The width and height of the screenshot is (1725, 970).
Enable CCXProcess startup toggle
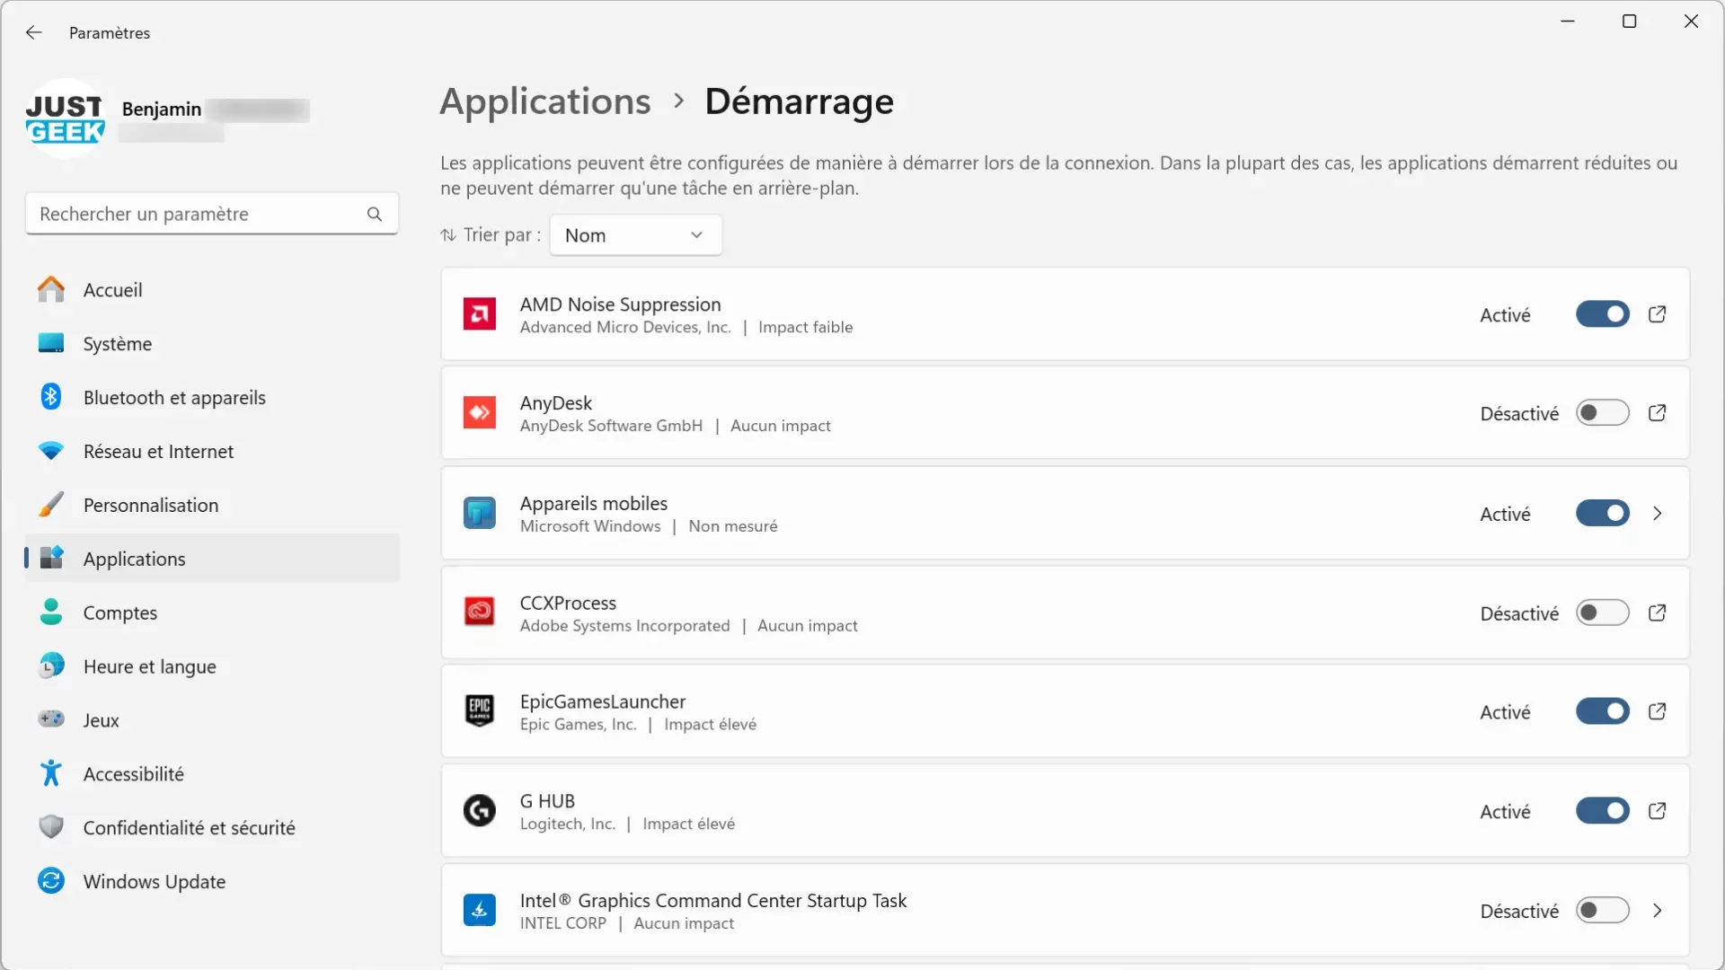pos(1603,613)
